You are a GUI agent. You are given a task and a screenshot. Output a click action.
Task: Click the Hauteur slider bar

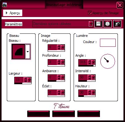click(x=87, y=96)
